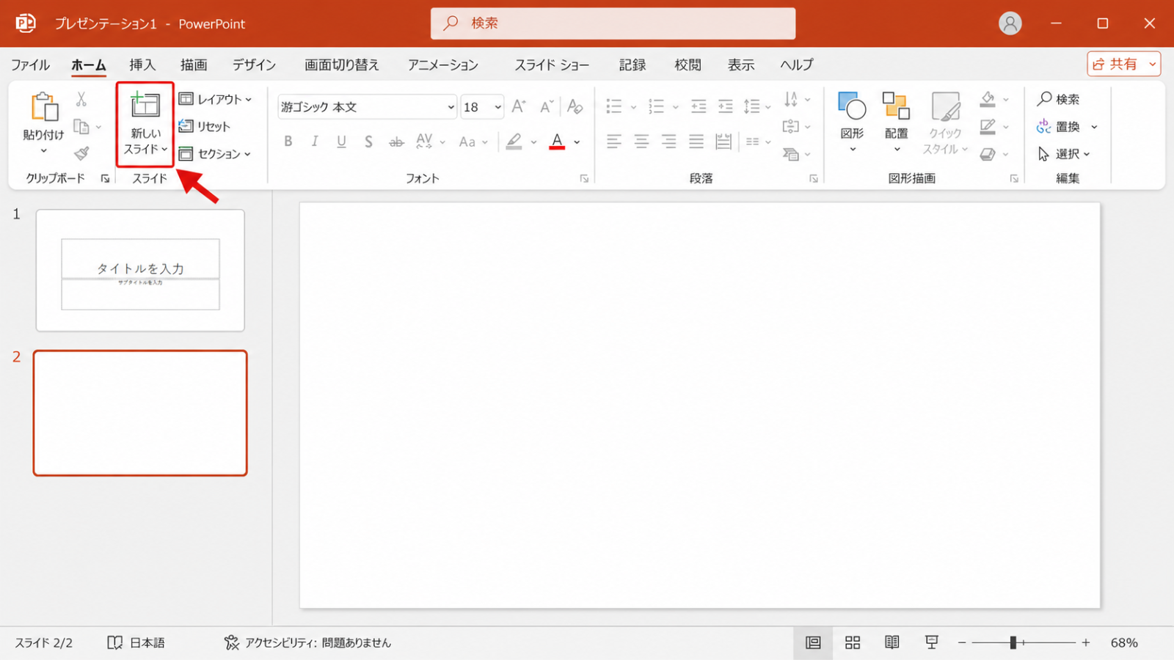The width and height of the screenshot is (1174, 660).
Task: Toggle strikethrough formatting
Action: tap(396, 142)
